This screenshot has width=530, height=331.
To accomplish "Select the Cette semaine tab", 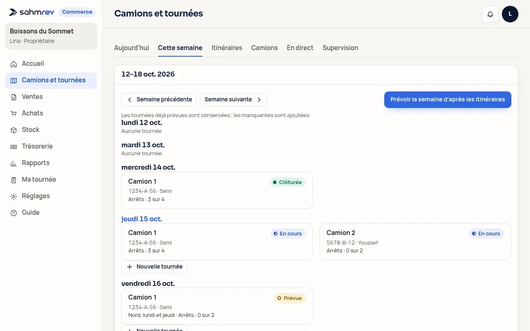I will click(180, 48).
